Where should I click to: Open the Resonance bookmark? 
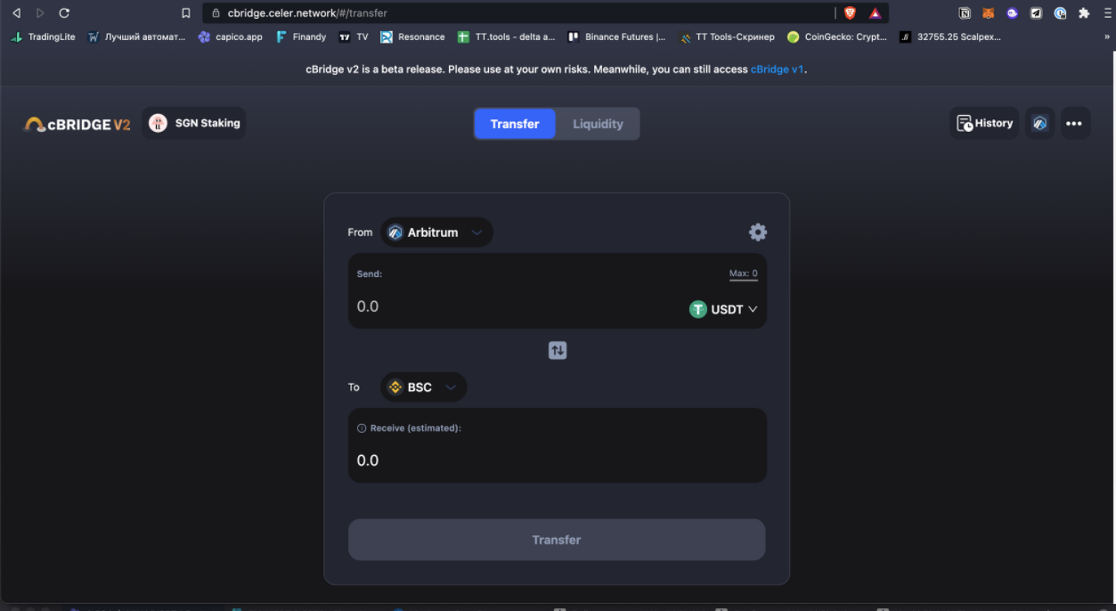tap(412, 37)
